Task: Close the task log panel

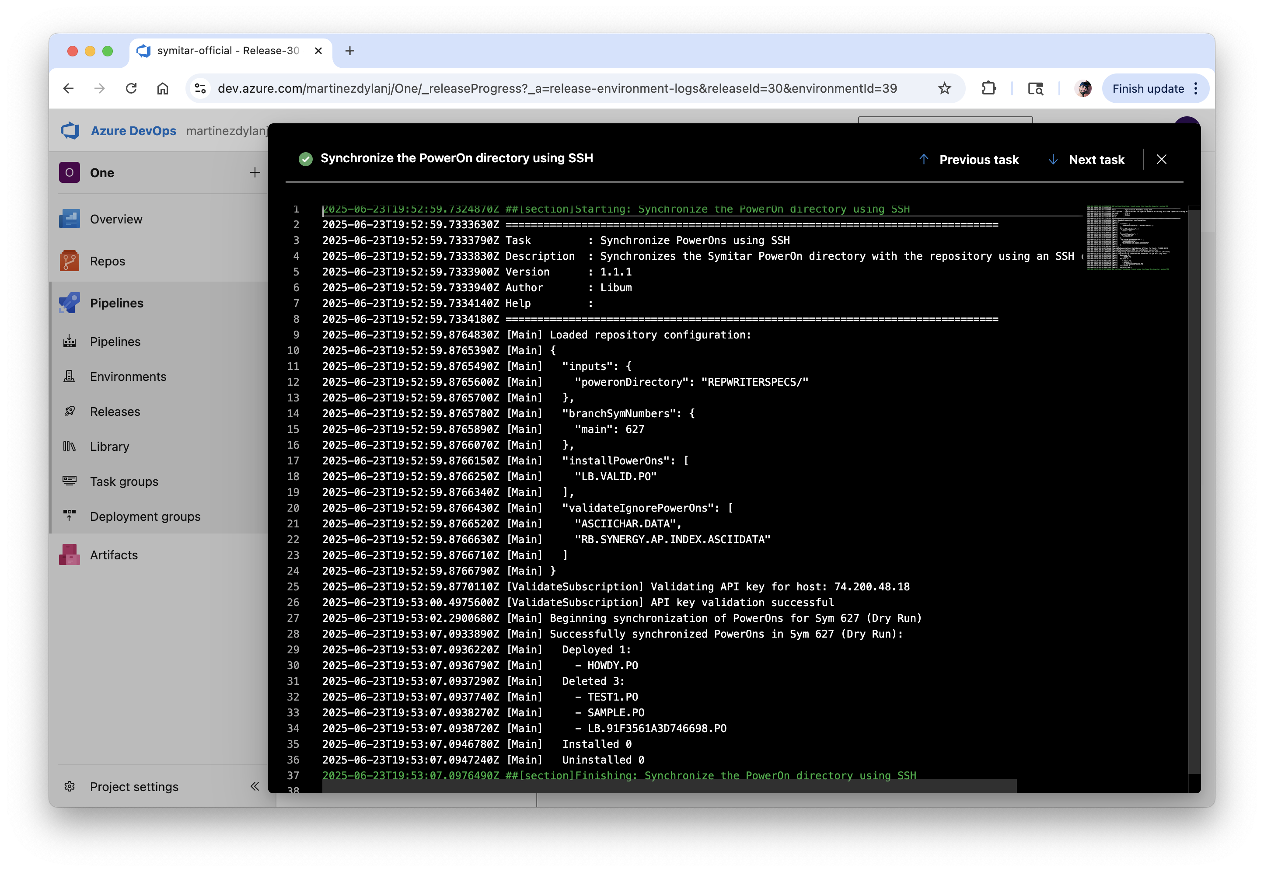Action: (x=1162, y=159)
